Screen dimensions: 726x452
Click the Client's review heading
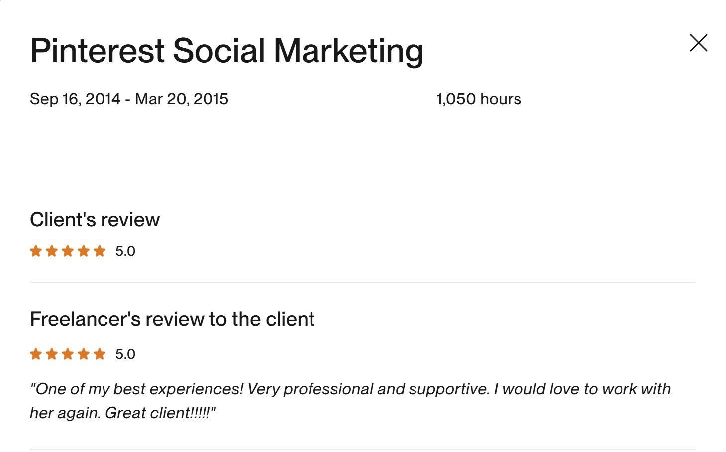(95, 220)
